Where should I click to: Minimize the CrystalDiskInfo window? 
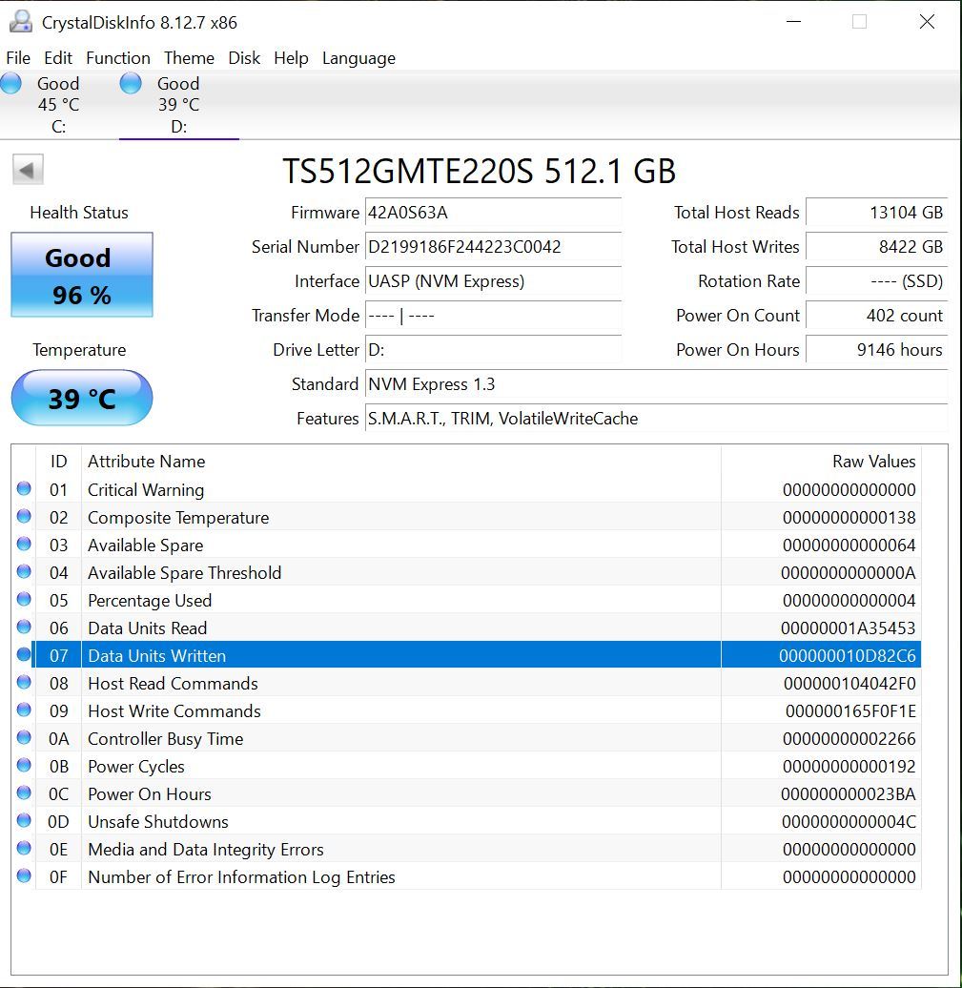[x=794, y=21]
